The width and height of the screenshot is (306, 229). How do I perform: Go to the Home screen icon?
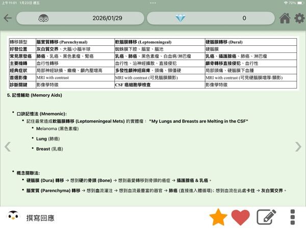point(285,18)
